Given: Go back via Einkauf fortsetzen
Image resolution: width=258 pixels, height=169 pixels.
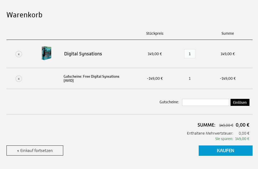Looking at the screenshot, I should (35, 151).
